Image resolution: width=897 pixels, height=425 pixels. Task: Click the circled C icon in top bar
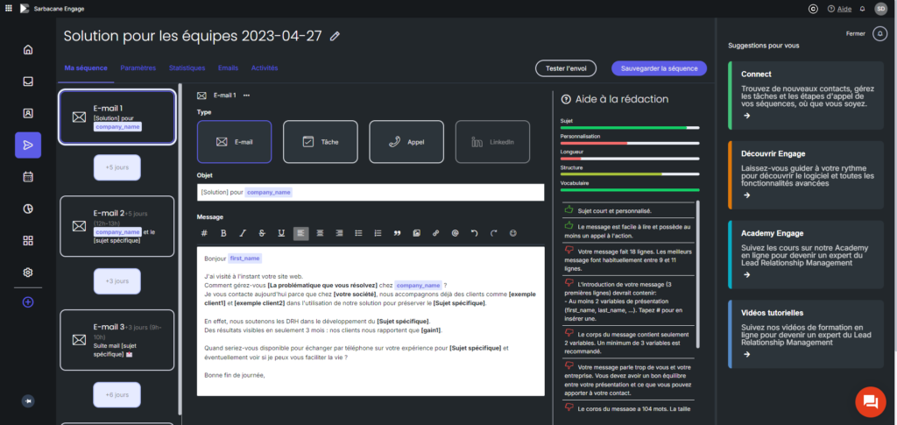pyautogui.click(x=812, y=9)
